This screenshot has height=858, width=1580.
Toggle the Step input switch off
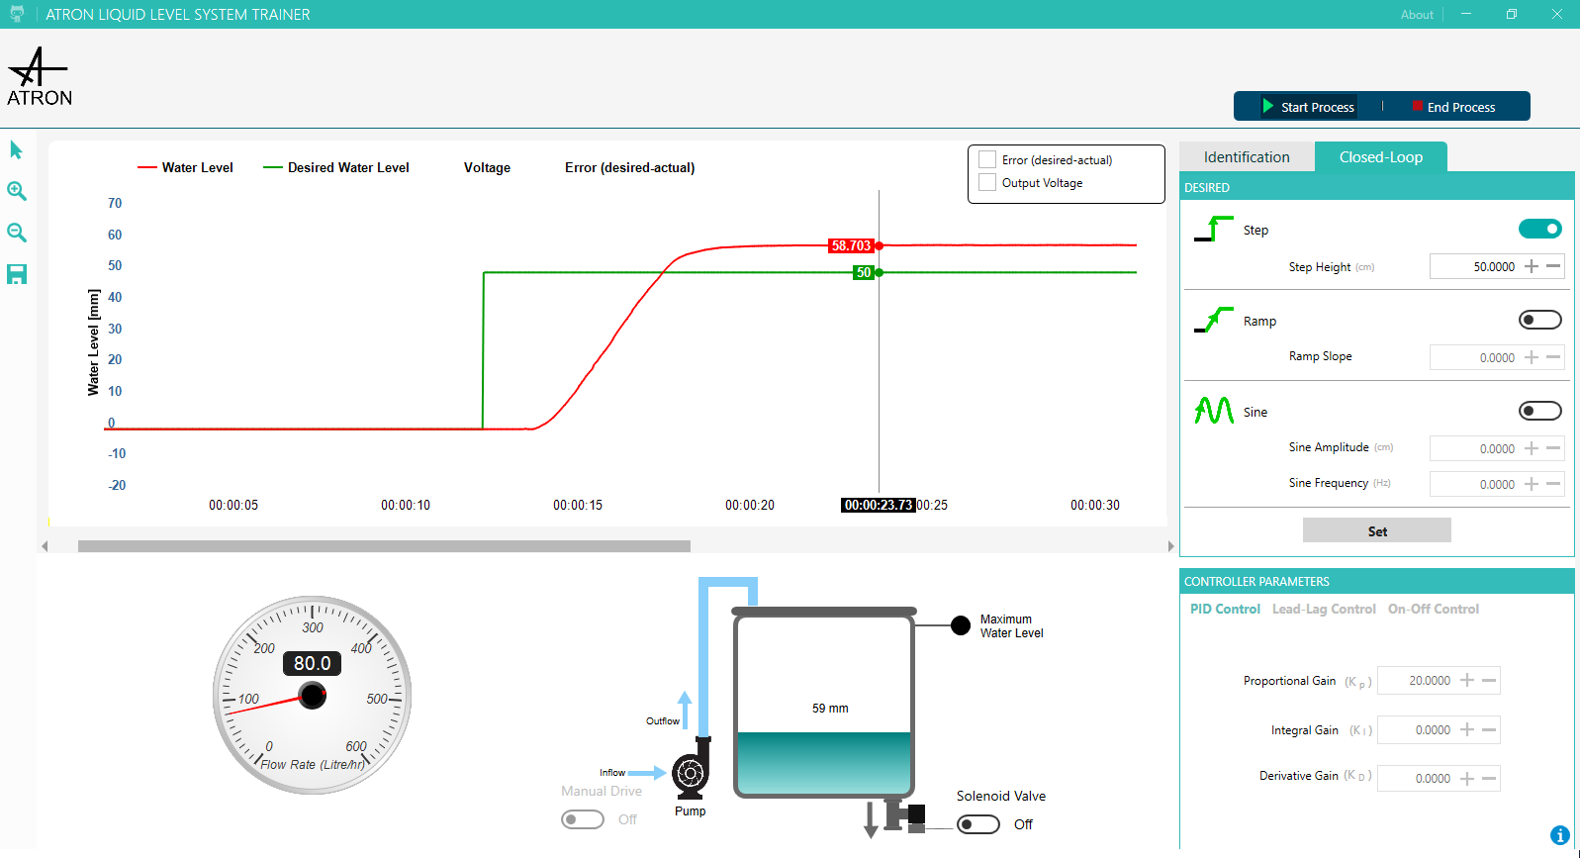(x=1540, y=229)
